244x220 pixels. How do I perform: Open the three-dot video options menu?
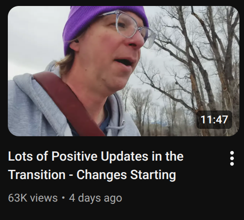coord(232,158)
